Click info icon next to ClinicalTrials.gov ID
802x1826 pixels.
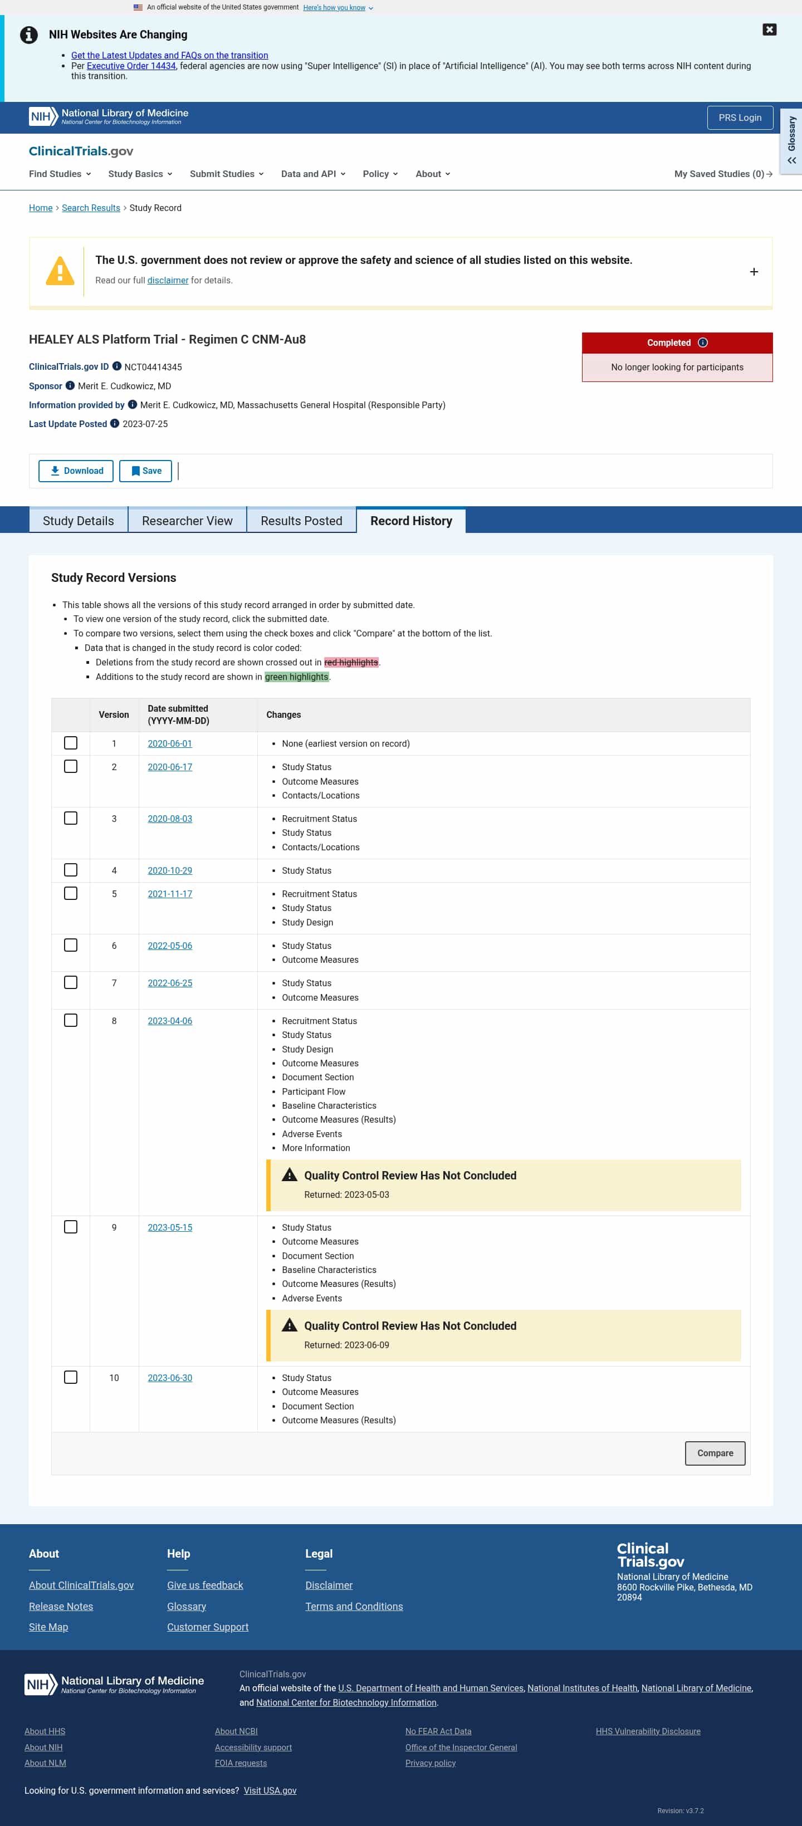click(x=117, y=366)
